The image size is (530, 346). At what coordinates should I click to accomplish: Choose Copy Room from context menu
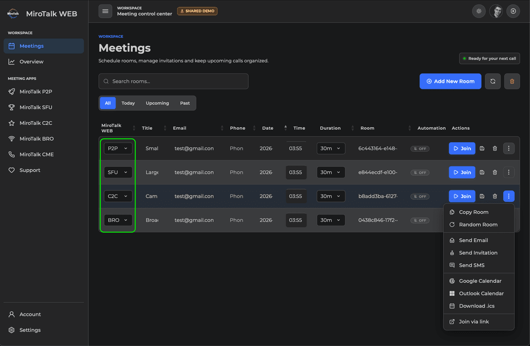pyautogui.click(x=479, y=212)
